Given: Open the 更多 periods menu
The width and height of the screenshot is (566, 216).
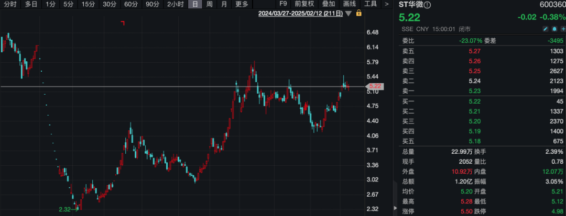Looking at the screenshot, I should tap(242, 4).
